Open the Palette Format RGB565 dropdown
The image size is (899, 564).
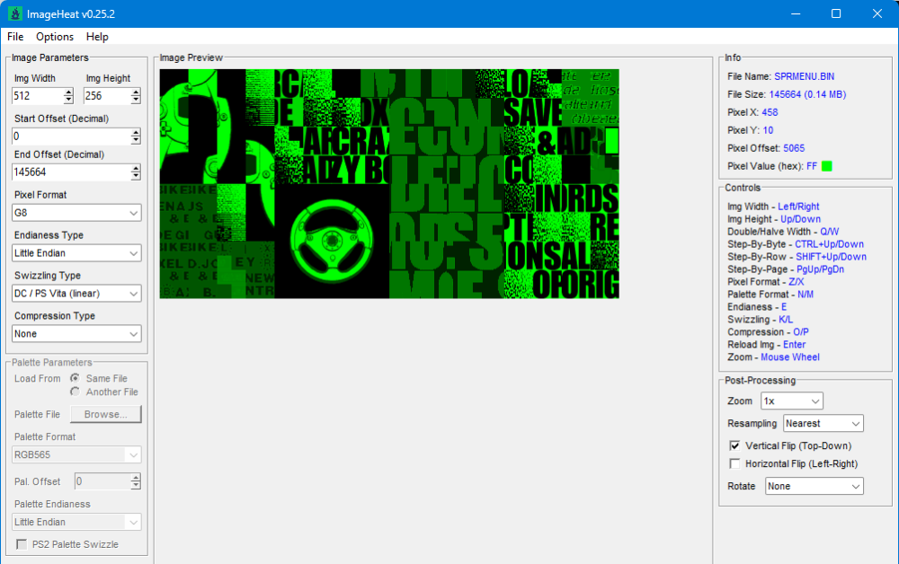coord(76,454)
